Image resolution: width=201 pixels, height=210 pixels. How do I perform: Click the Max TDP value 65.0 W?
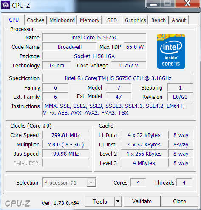click(135, 47)
